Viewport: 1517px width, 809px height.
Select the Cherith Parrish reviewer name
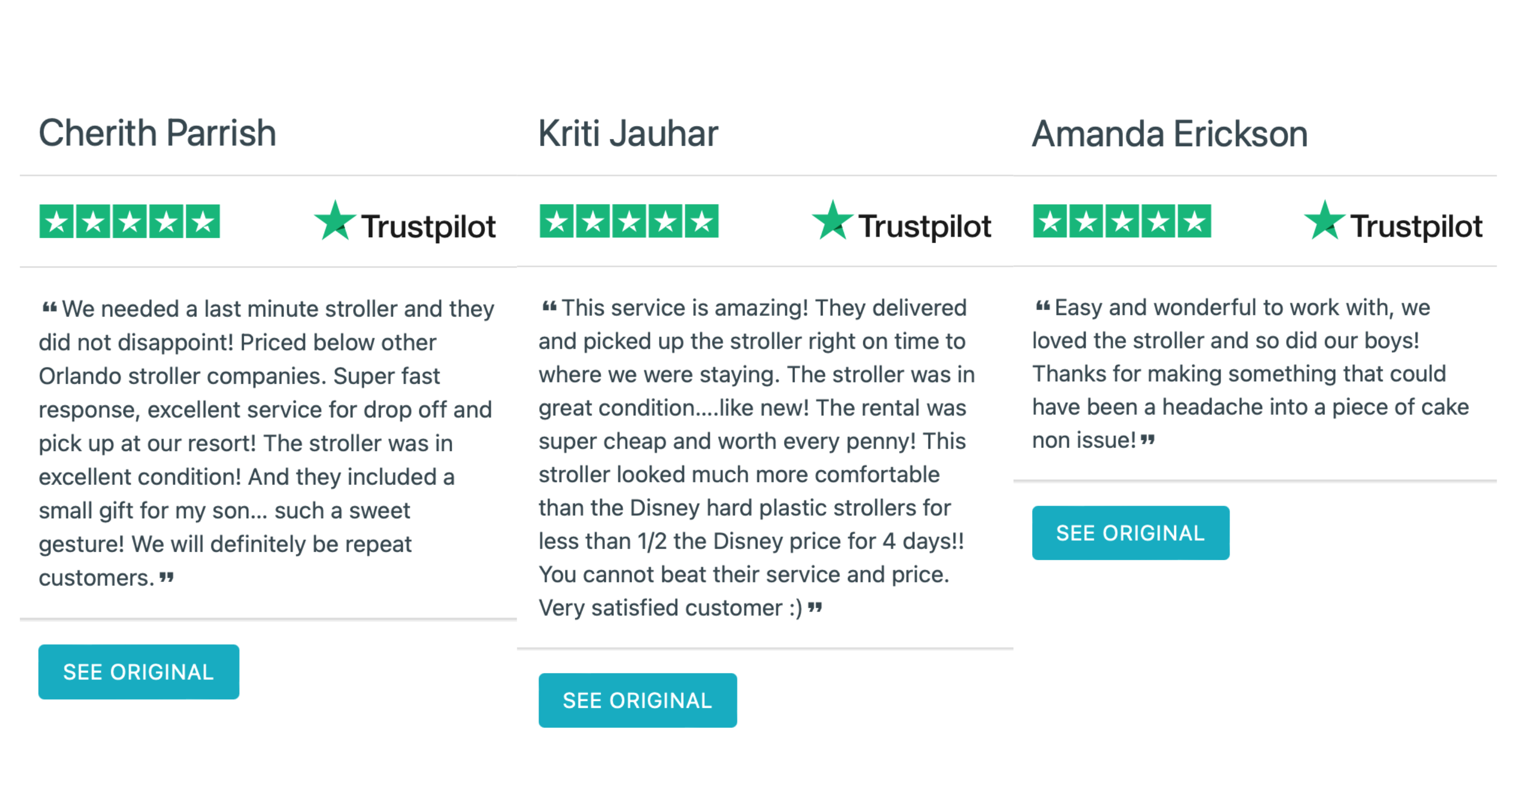157,133
